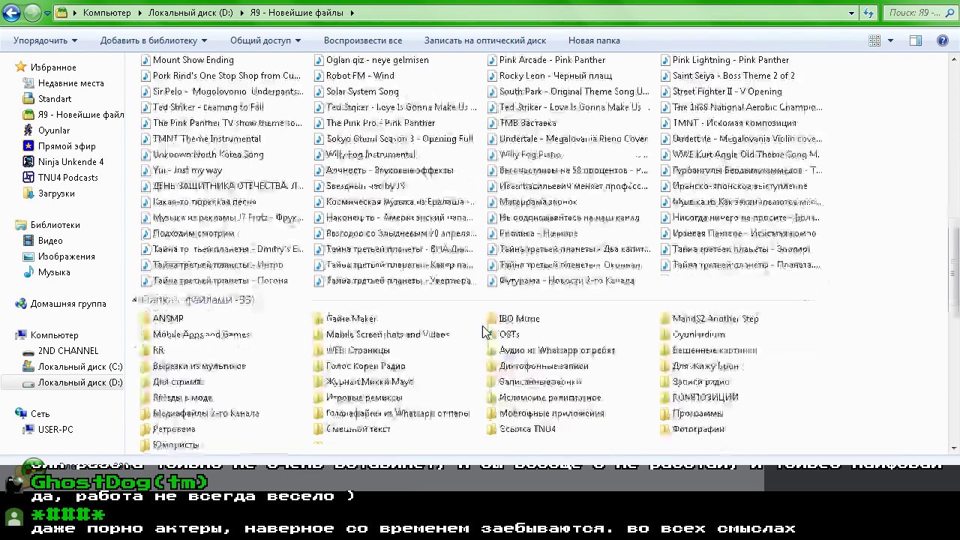Select file Yui - Just my way
Image resolution: width=960 pixels, height=540 pixels.
point(187,170)
